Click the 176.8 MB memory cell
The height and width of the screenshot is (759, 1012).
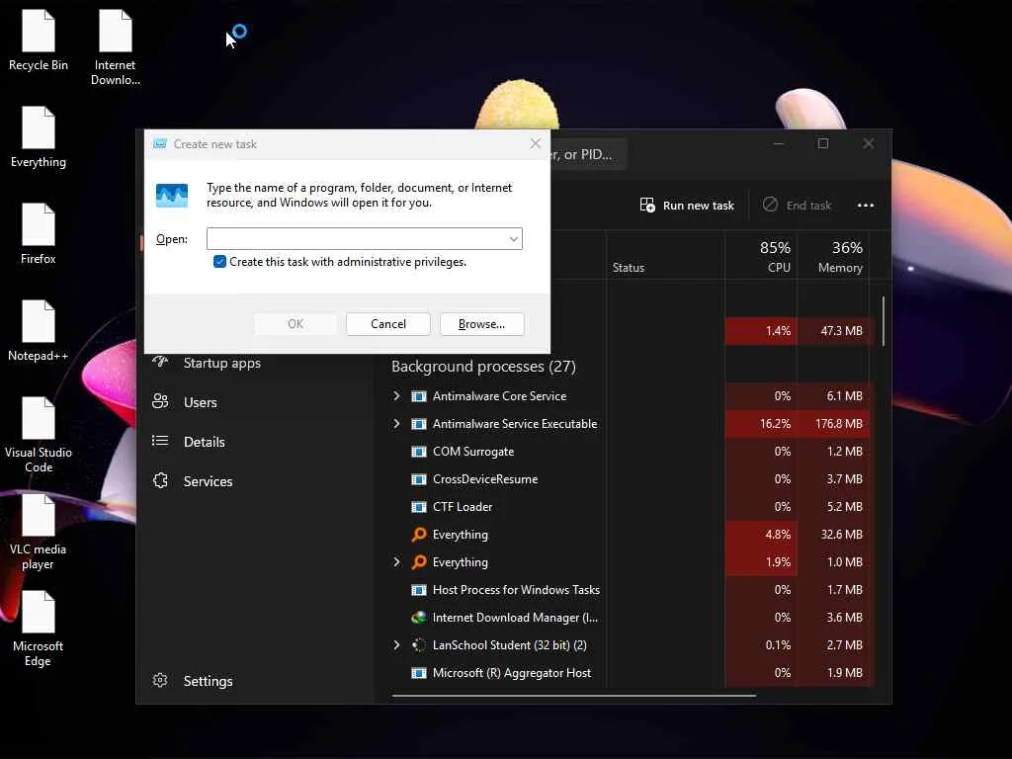coord(833,423)
